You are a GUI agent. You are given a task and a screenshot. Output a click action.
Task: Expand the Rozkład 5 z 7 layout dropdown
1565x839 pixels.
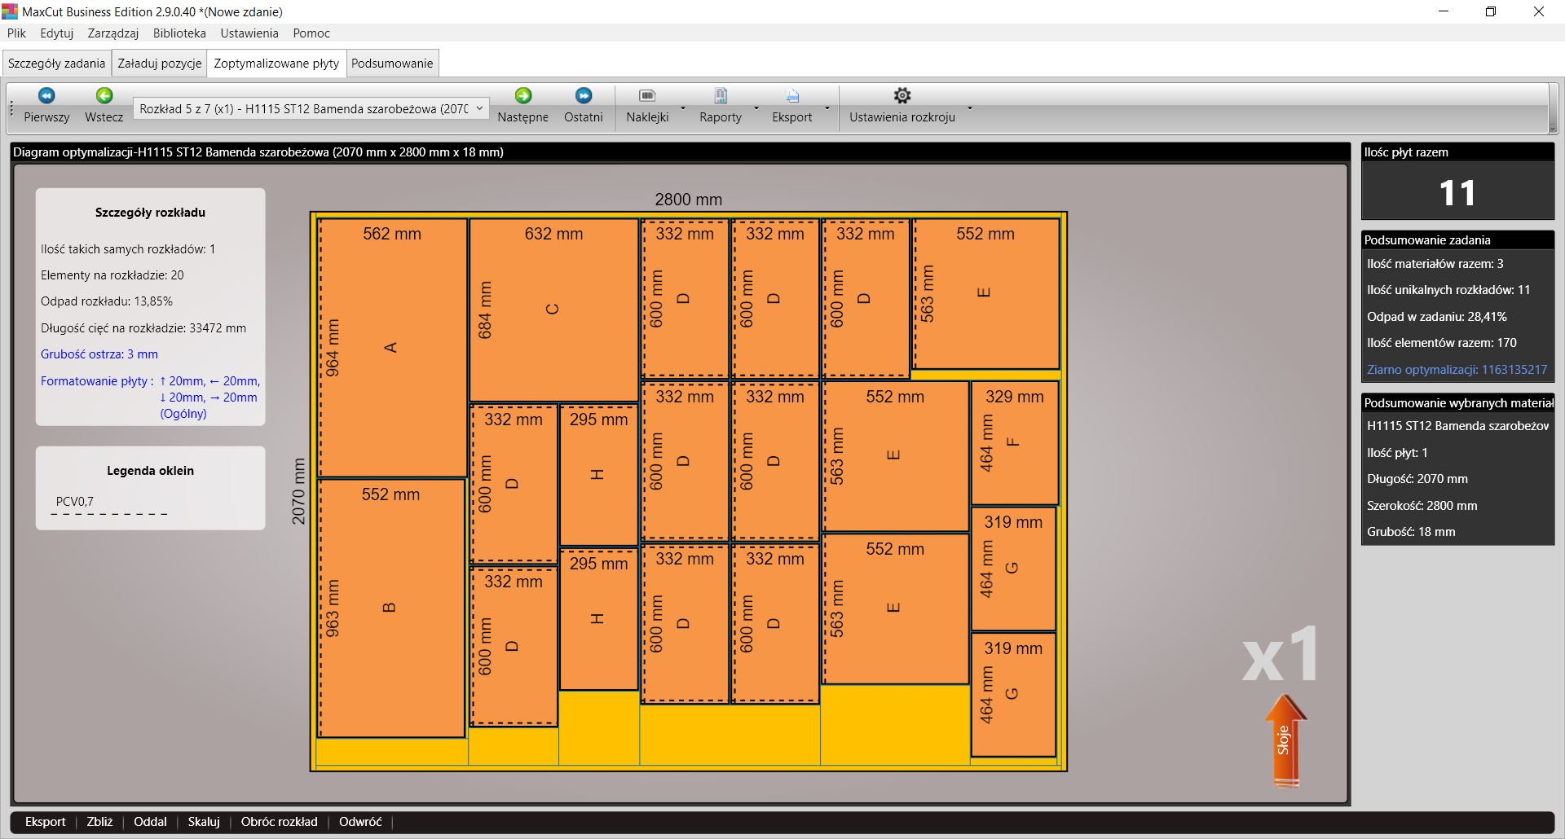pyautogui.click(x=479, y=108)
